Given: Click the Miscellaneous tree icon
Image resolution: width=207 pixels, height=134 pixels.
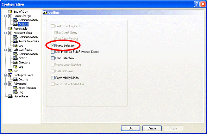Looking at the screenshot, I should (x=15, y=88).
